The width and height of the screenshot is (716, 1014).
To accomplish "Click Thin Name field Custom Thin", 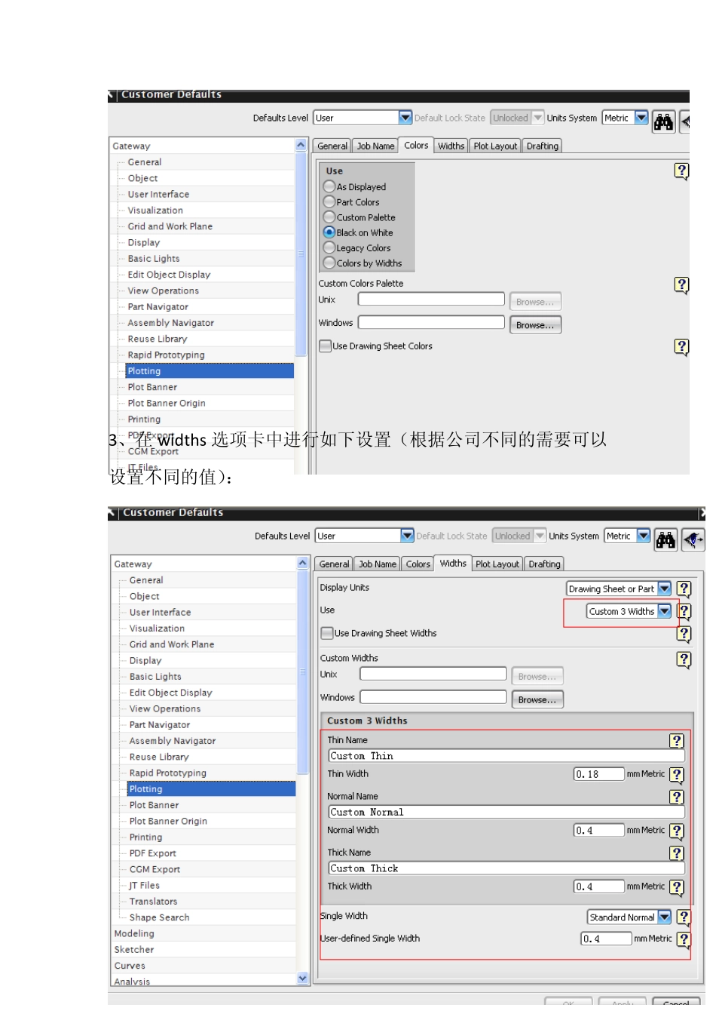I will click(506, 756).
